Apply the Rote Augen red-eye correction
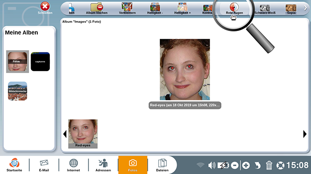The image size is (311, 174). click(x=234, y=9)
